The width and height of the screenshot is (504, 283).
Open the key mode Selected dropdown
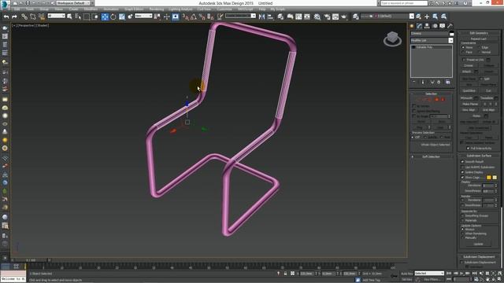pos(428,274)
